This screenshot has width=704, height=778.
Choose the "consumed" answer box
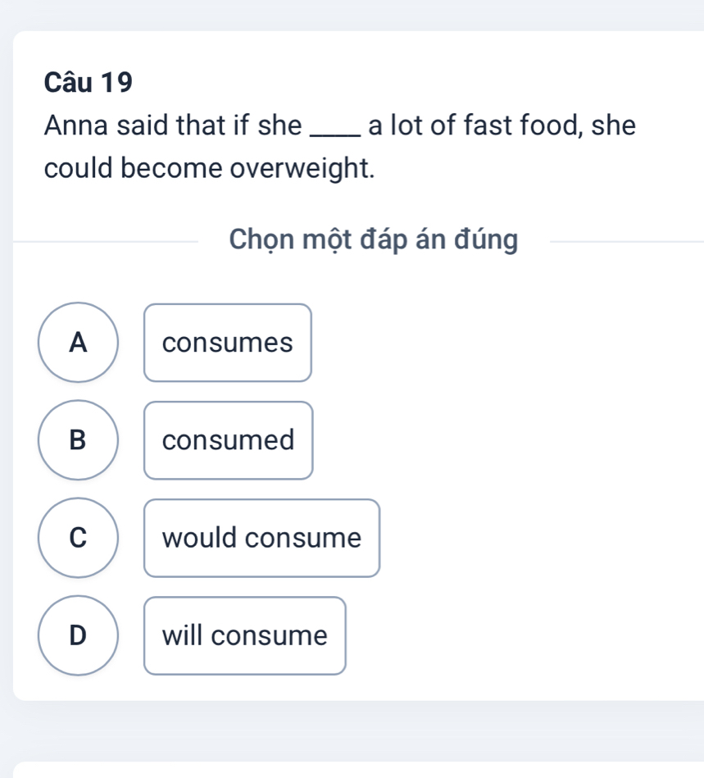tap(229, 440)
